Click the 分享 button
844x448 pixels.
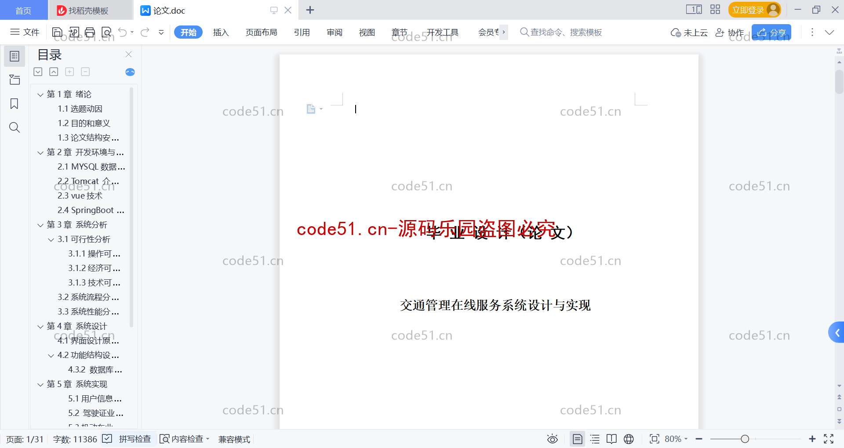771,32
